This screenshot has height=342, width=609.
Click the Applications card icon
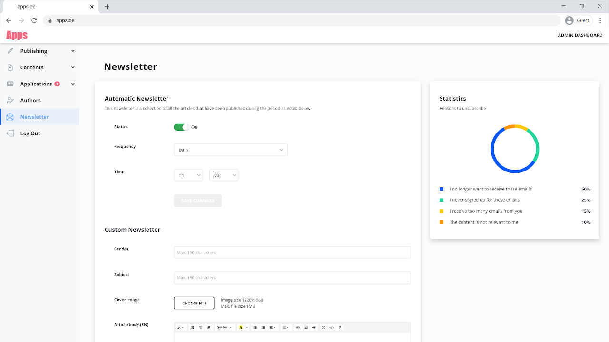pos(10,84)
